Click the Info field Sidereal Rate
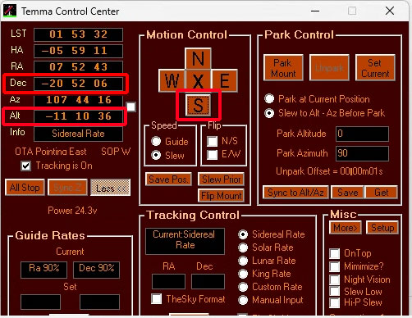The image size is (412, 318). 78,134
